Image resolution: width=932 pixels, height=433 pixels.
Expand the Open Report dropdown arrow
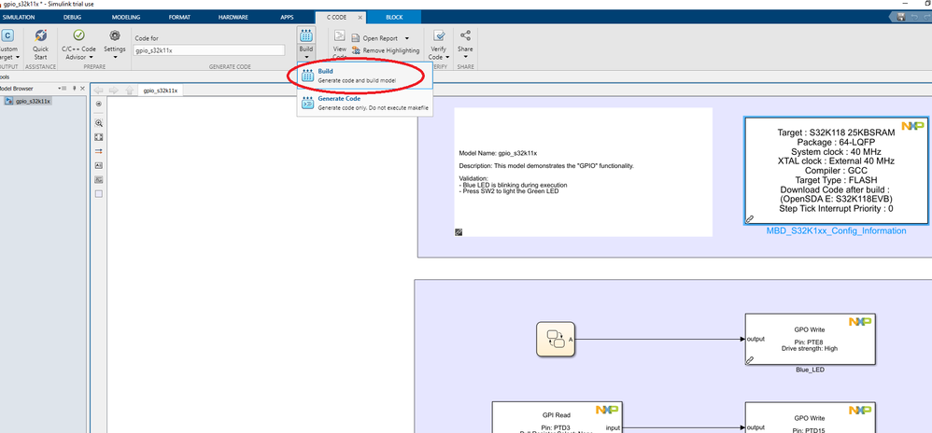(x=406, y=38)
